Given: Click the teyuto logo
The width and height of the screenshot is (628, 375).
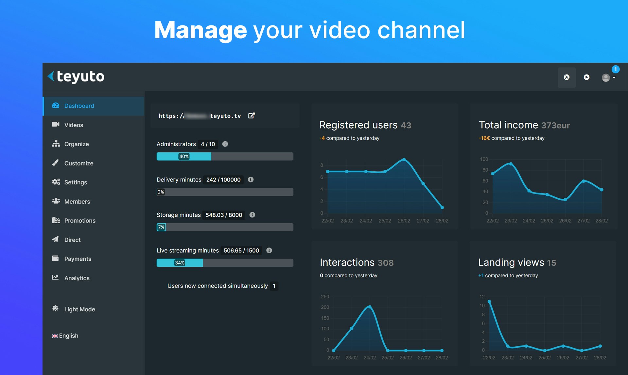Looking at the screenshot, I should [x=76, y=77].
